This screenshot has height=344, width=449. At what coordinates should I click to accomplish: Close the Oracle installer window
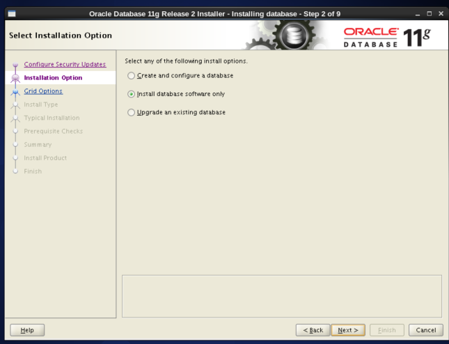tap(441, 14)
